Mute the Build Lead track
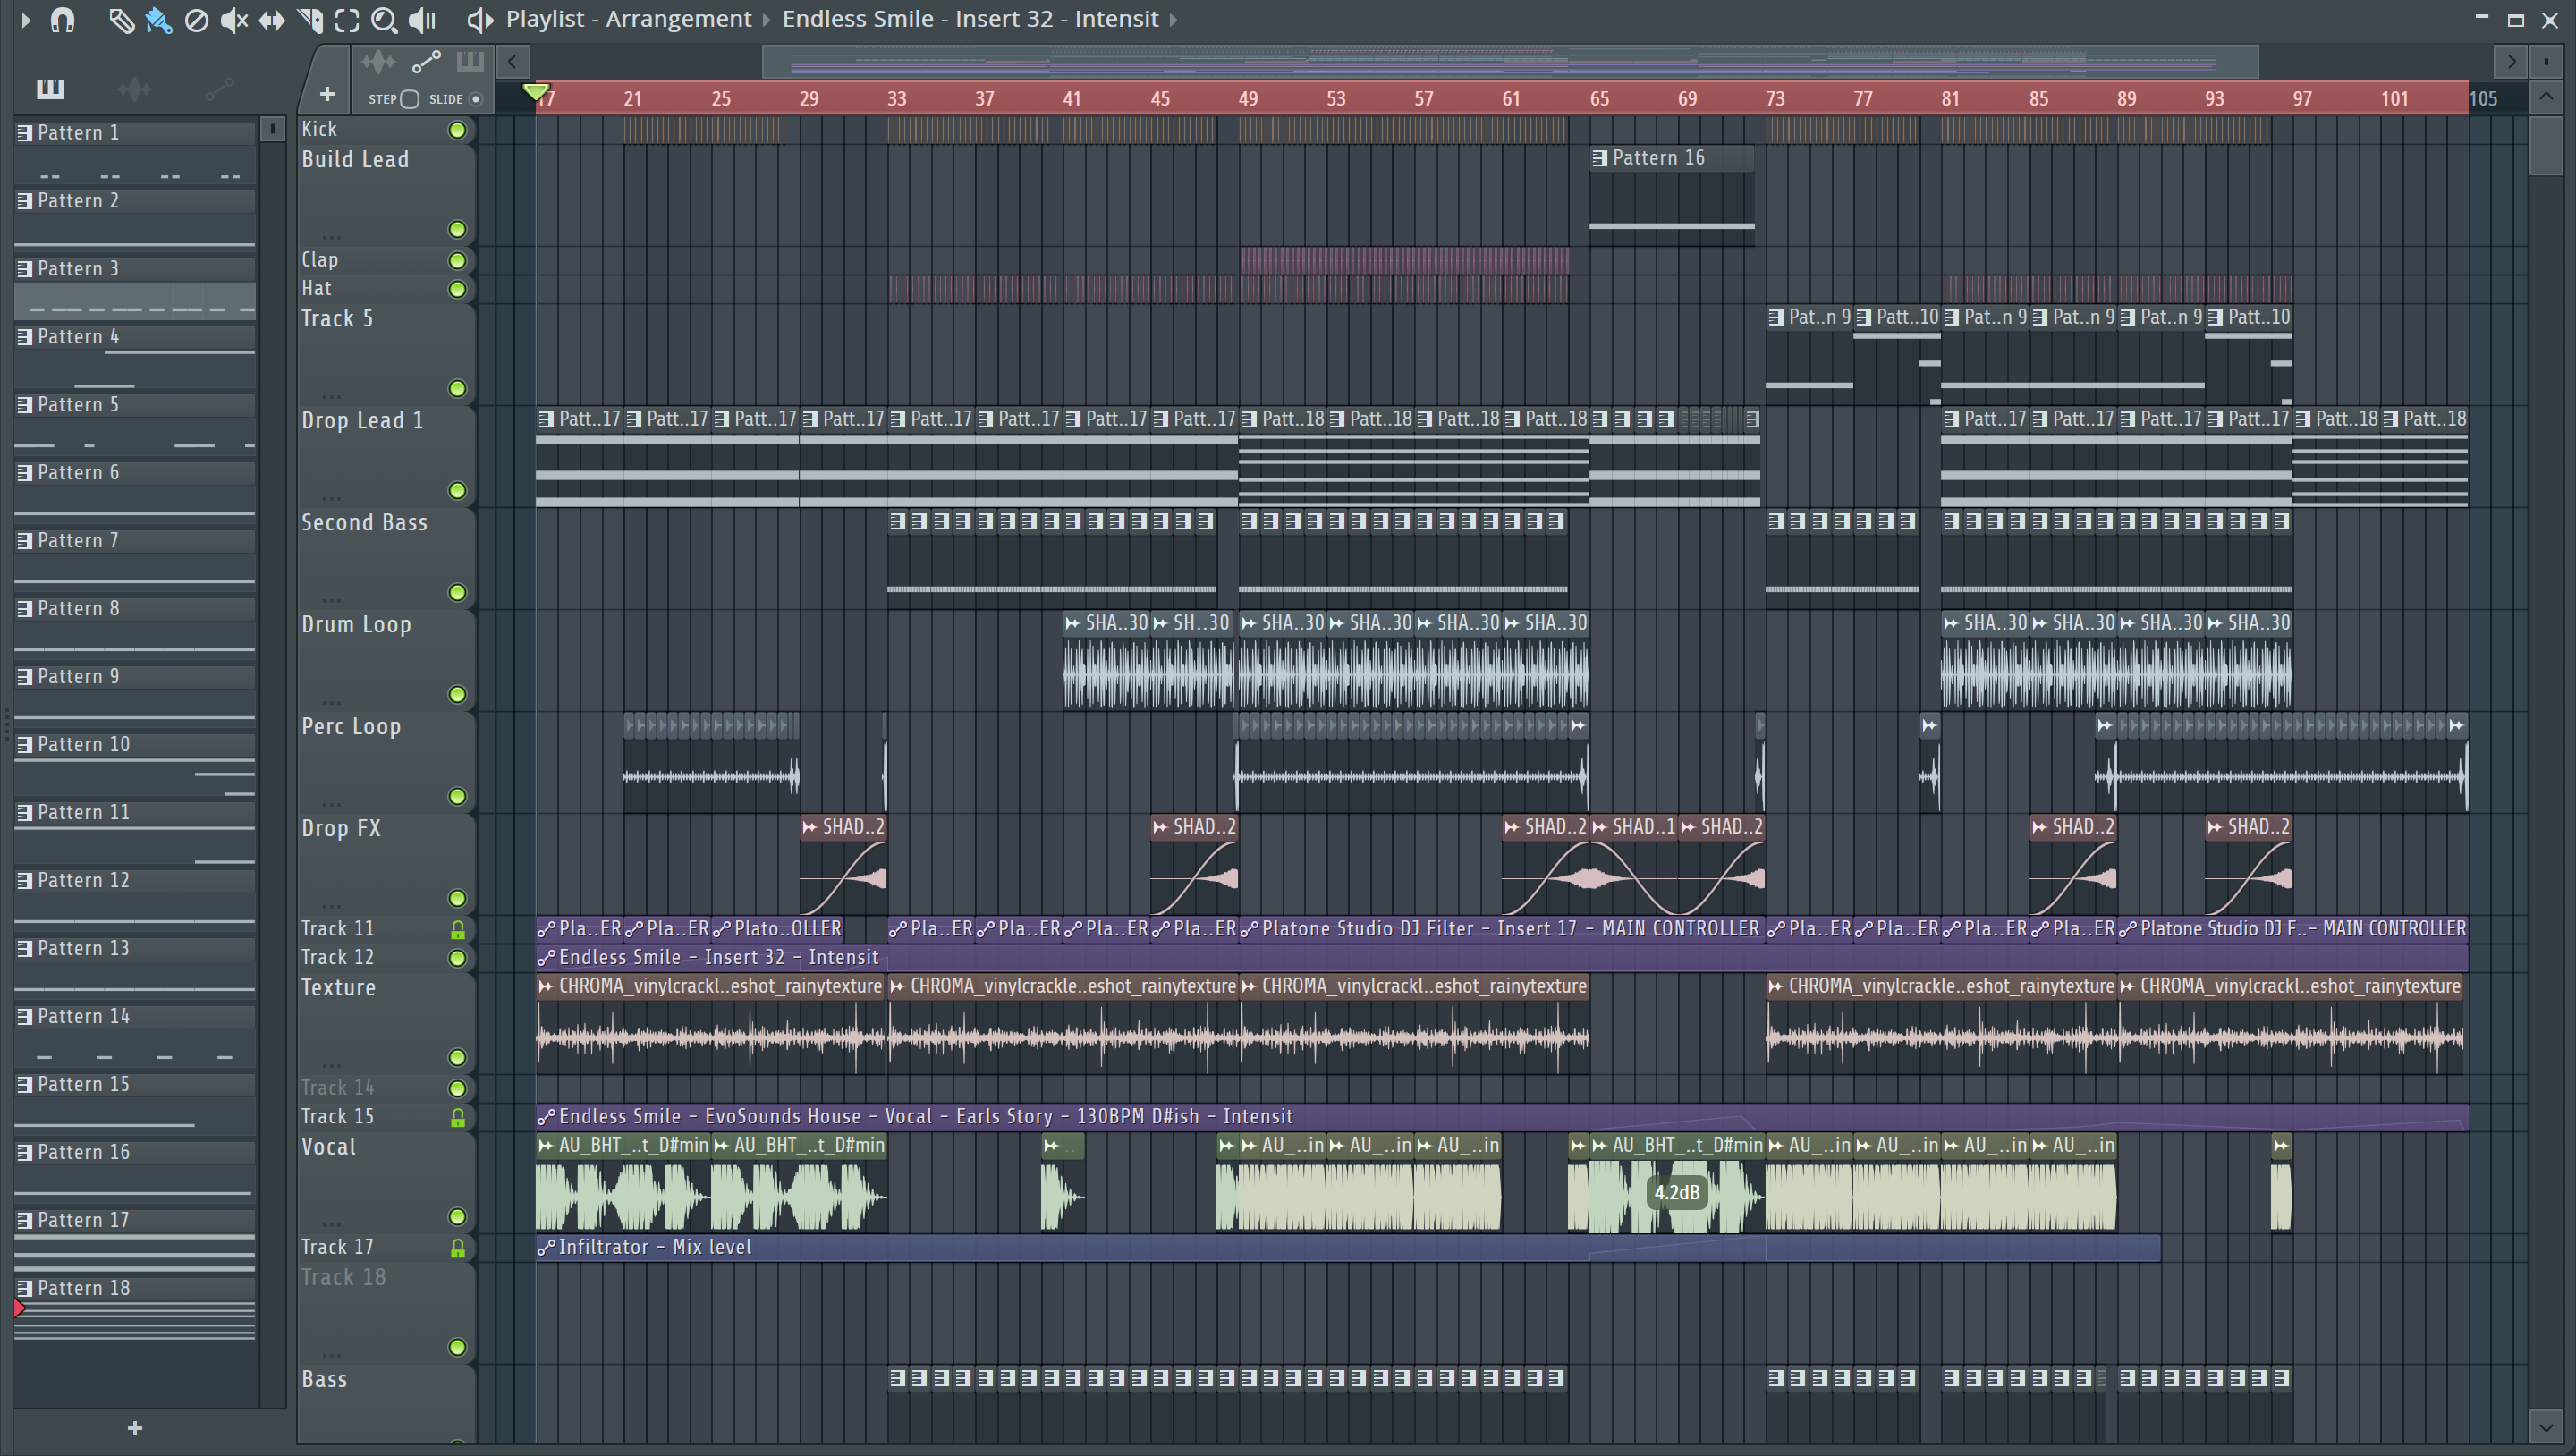This screenshot has height=1456, width=2576. point(457,230)
